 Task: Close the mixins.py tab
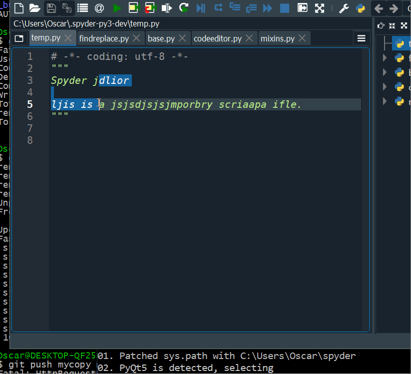[302, 38]
